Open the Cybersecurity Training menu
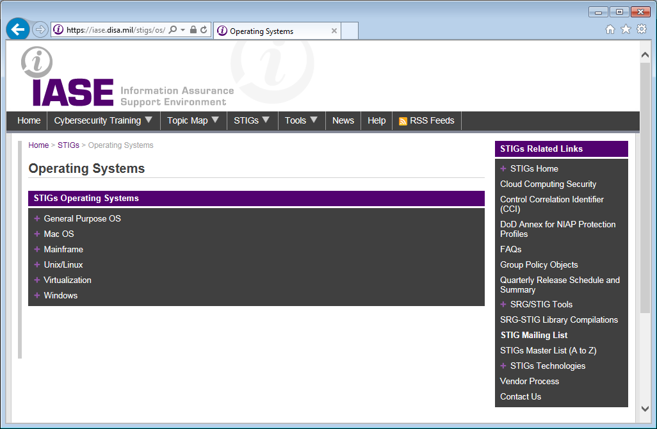Image resolution: width=657 pixels, height=429 pixels. (97, 120)
